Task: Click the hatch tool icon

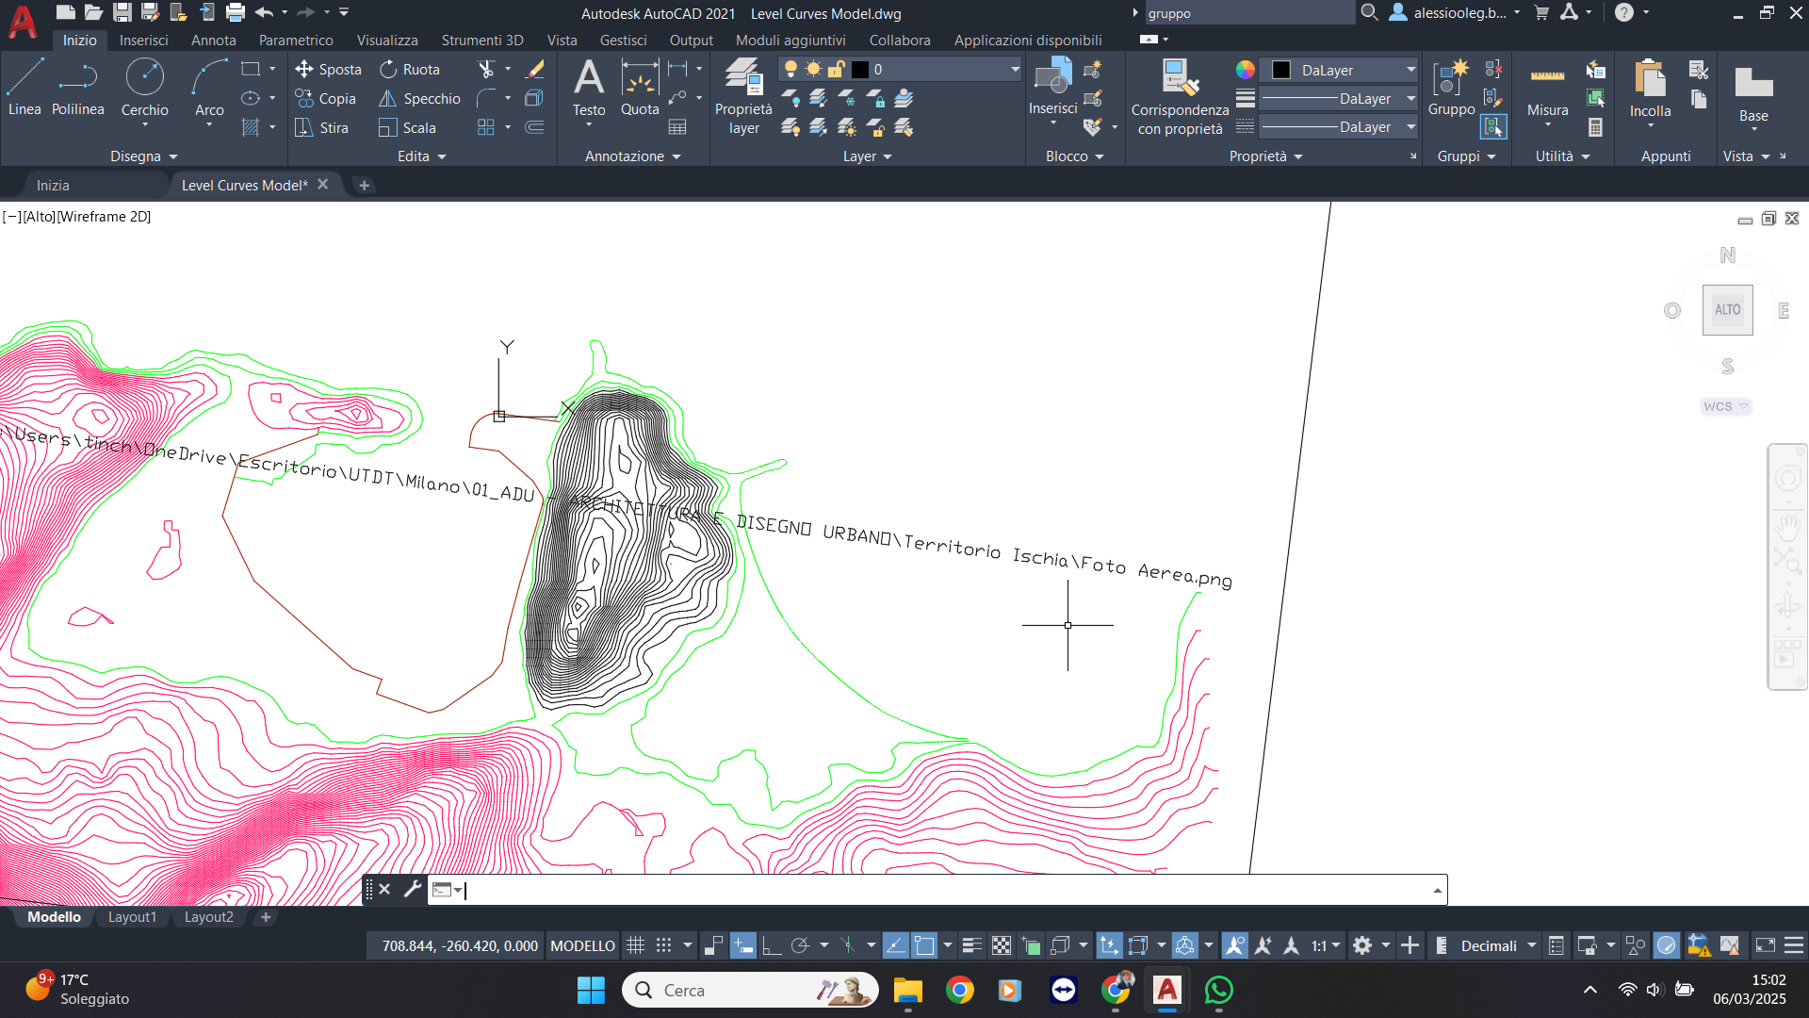Action: [x=251, y=127]
